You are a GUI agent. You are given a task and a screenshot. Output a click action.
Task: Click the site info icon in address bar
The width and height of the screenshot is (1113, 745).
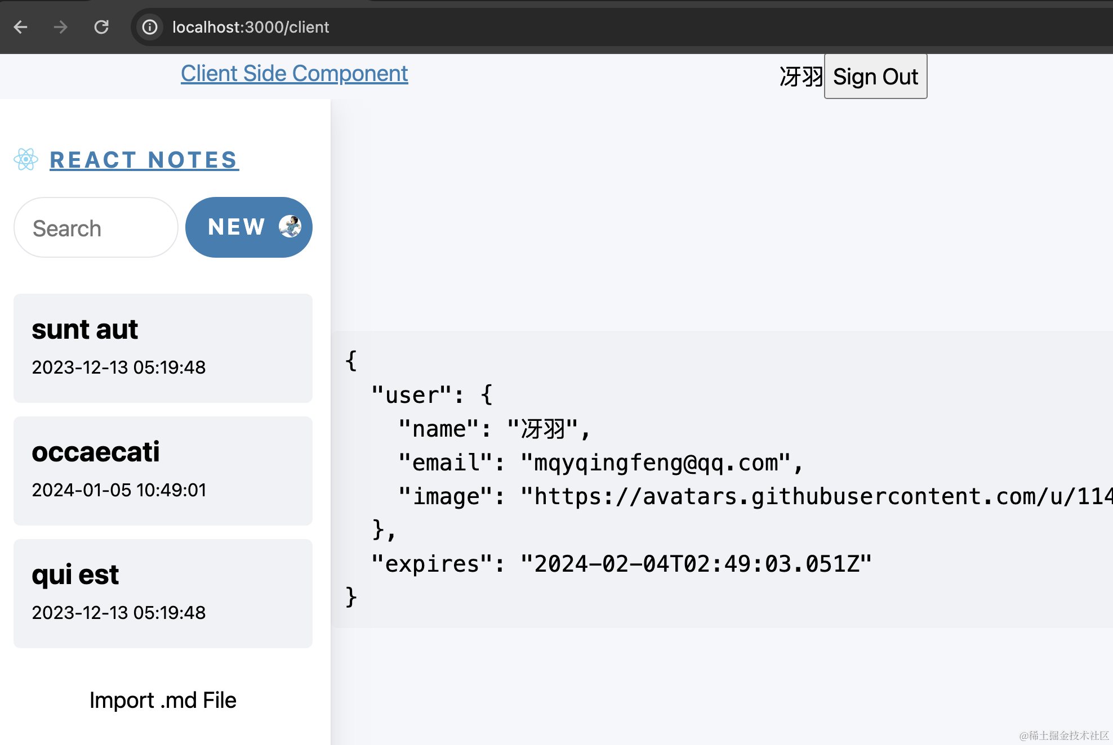click(150, 27)
